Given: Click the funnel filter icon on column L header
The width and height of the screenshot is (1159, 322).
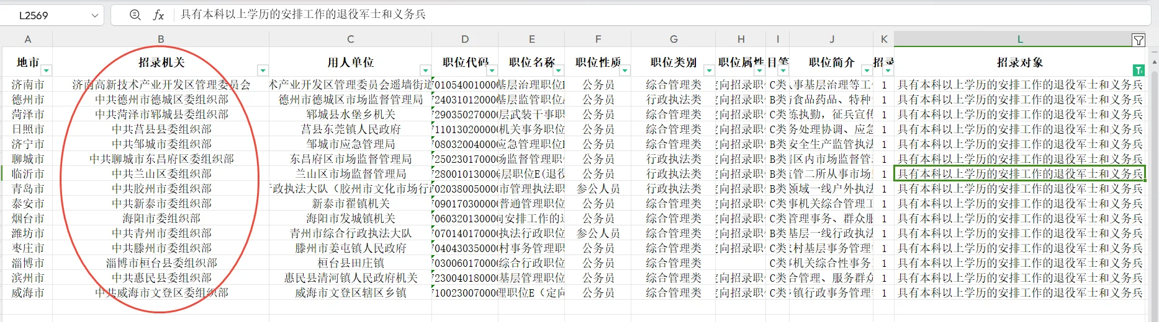Looking at the screenshot, I should 1138,40.
